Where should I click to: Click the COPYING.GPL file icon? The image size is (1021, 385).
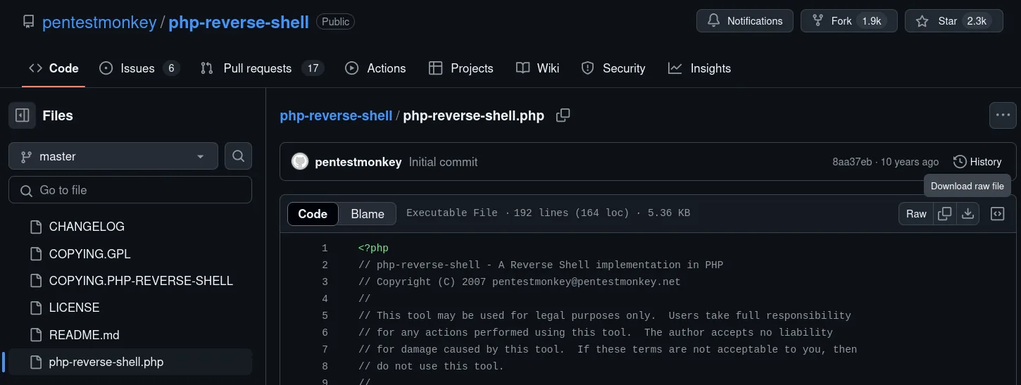(36, 254)
